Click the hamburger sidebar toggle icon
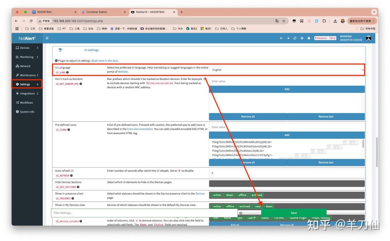This screenshot has height=241, width=390. pos(47,38)
